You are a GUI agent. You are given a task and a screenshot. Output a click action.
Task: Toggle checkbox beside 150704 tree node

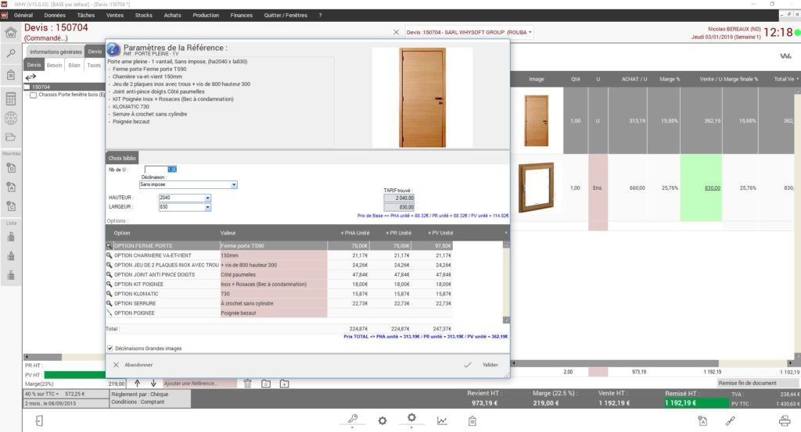click(x=27, y=87)
